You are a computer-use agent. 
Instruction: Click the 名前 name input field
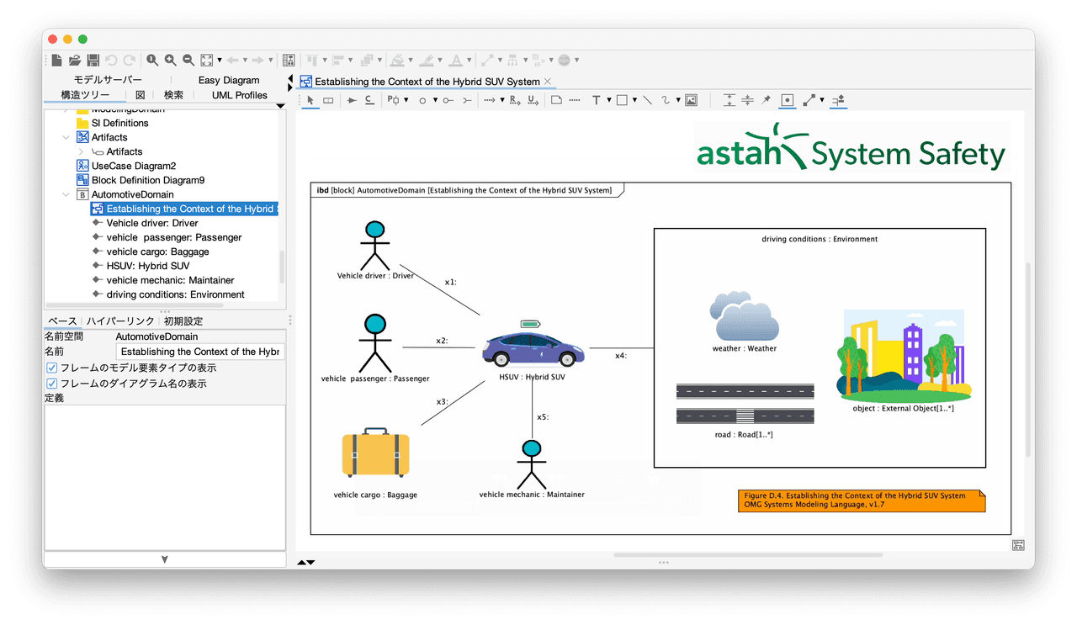[200, 352]
